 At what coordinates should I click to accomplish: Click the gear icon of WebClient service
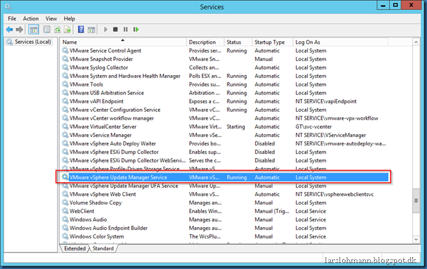click(65, 211)
